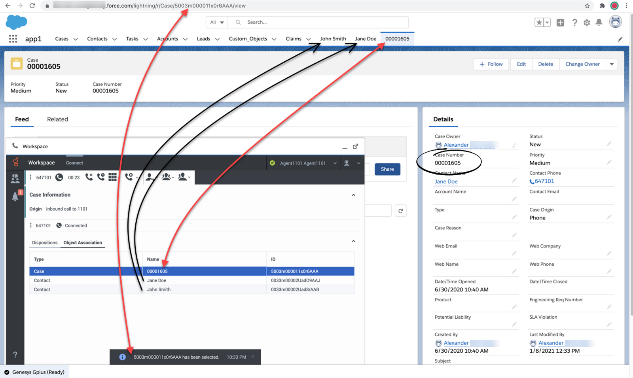The image size is (633, 378).
Task: Click the App Launcher grid icon
Action: [x=13, y=39]
